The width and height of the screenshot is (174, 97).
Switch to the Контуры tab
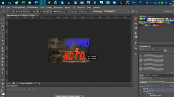pyautogui.click(x=155, y=75)
